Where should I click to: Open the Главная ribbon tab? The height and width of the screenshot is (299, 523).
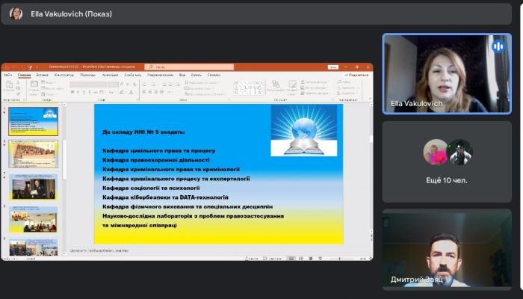pyautogui.click(x=25, y=75)
